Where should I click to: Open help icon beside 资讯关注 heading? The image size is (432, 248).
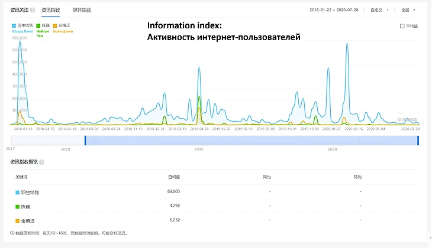(x=33, y=10)
